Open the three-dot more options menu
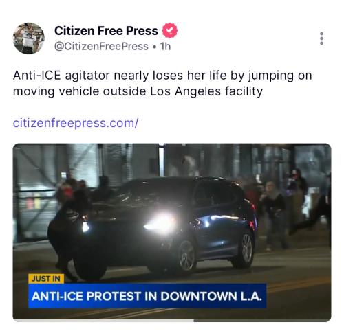This screenshot has width=344, height=331. click(x=321, y=38)
